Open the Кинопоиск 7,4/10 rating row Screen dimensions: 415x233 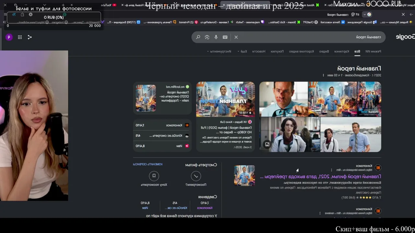[x=162, y=125]
